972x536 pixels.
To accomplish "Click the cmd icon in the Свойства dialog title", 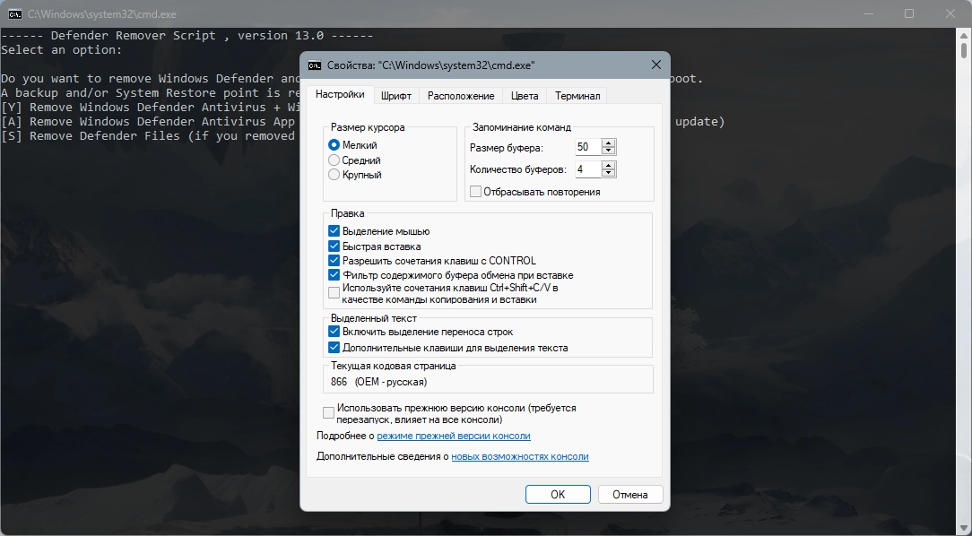I will (315, 65).
